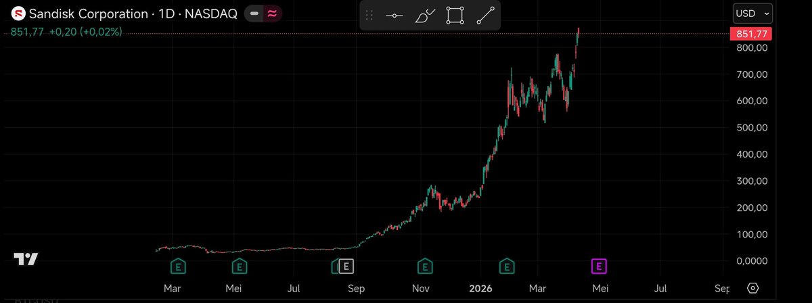
Task: Click the 600,00 price axis label
Action: pos(753,101)
